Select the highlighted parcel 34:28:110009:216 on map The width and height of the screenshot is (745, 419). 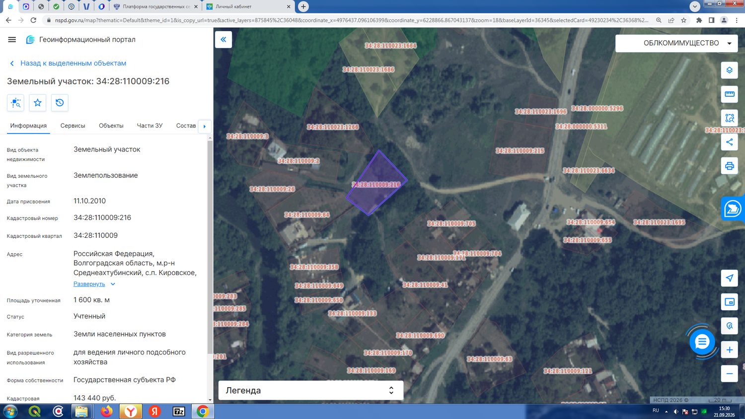pos(376,183)
